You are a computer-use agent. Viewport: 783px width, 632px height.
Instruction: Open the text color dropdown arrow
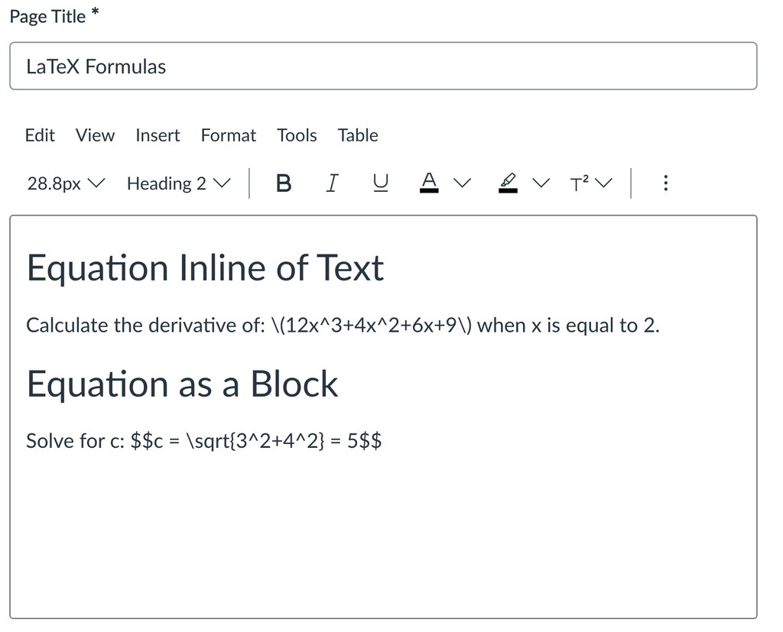[463, 183]
